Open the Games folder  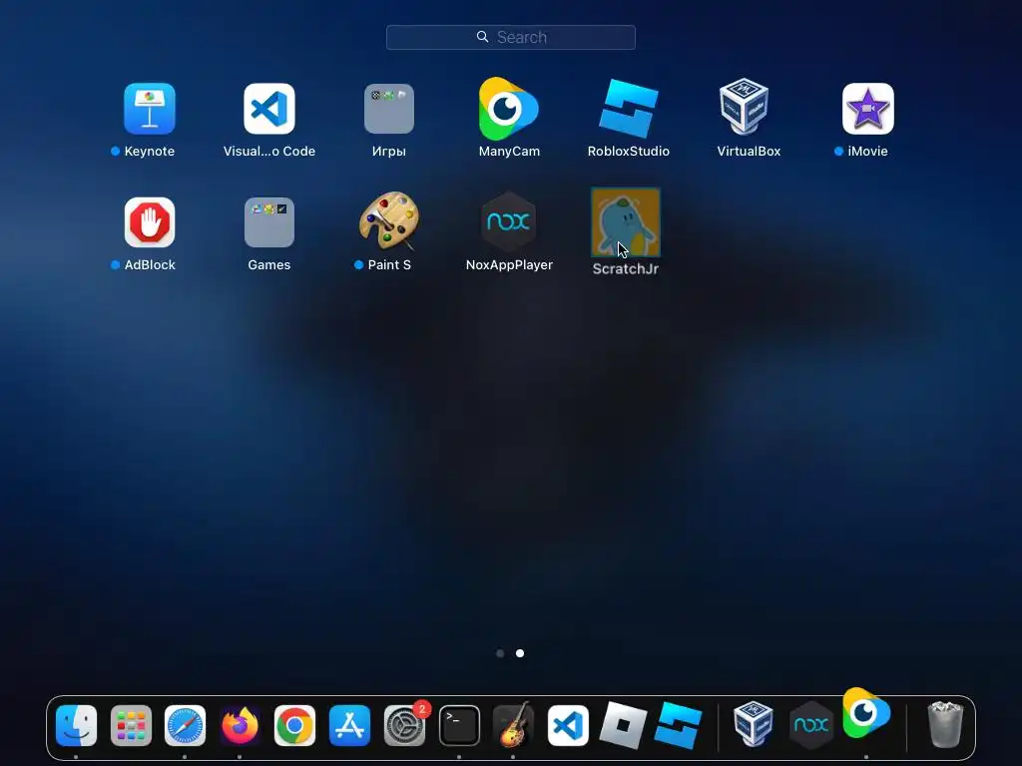[x=269, y=222]
